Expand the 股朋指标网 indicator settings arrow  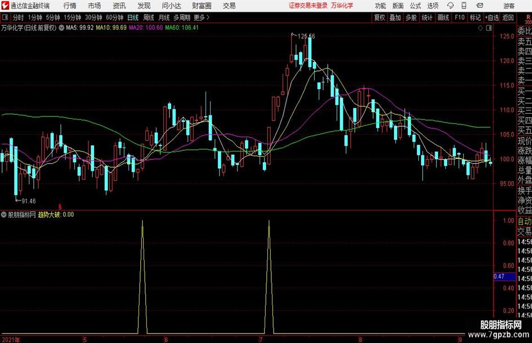[x=4, y=215]
